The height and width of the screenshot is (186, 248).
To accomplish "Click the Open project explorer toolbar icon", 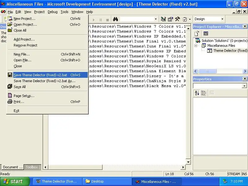I will pyautogui.click(x=197, y=33).
